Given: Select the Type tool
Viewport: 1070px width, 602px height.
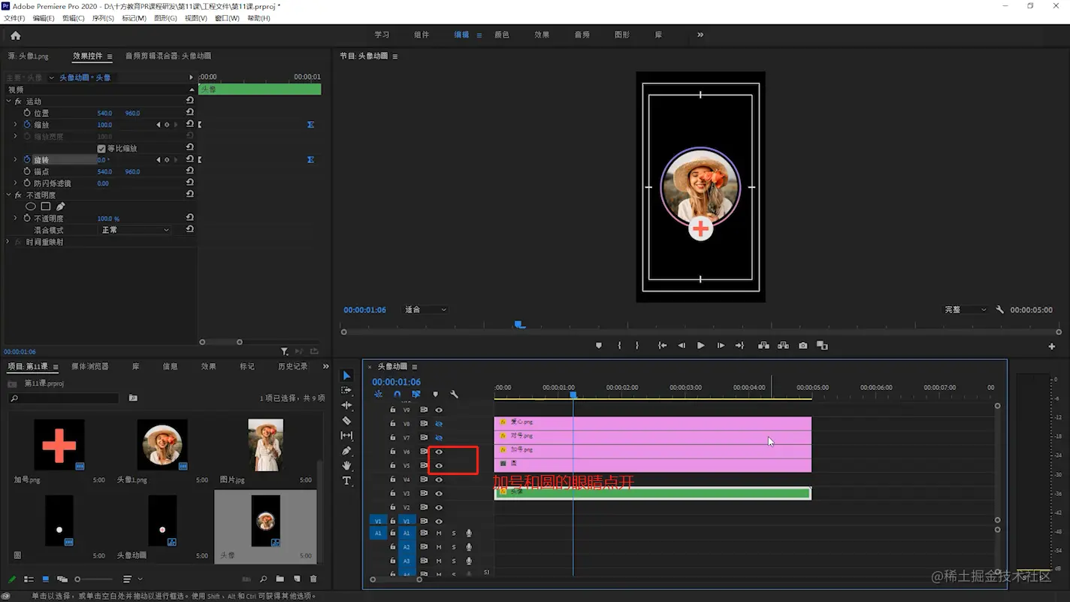Looking at the screenshot, I should tap(346, 481).
